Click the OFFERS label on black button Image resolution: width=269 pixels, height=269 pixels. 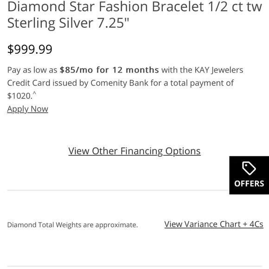point(249,184)
